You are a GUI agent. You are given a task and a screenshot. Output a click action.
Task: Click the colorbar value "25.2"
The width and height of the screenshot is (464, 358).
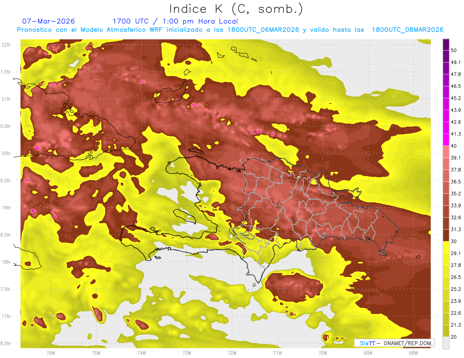tap(456, 289)
